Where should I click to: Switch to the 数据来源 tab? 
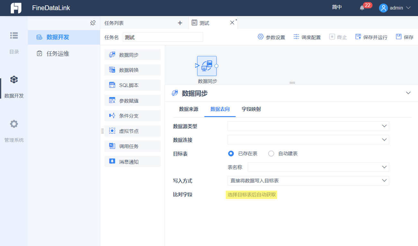[189, 109]
